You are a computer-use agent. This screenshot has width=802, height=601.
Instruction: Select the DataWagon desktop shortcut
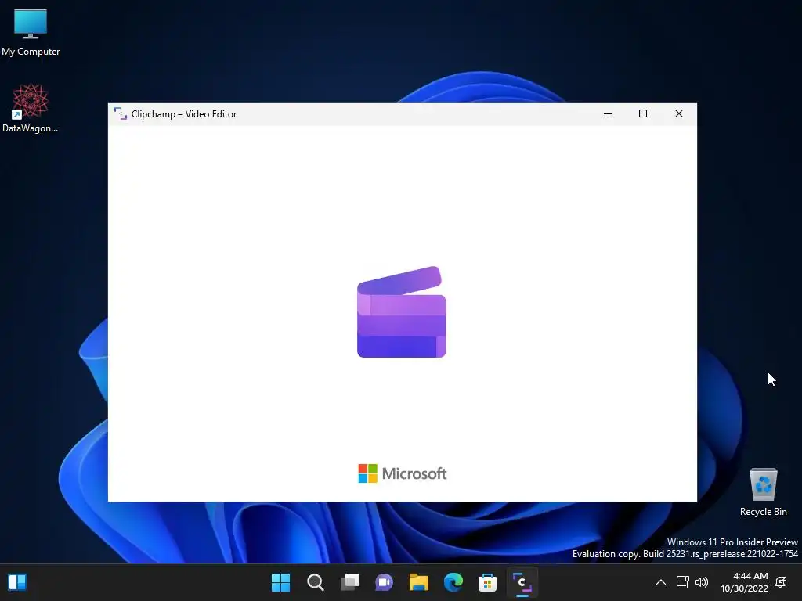point(31,109)
